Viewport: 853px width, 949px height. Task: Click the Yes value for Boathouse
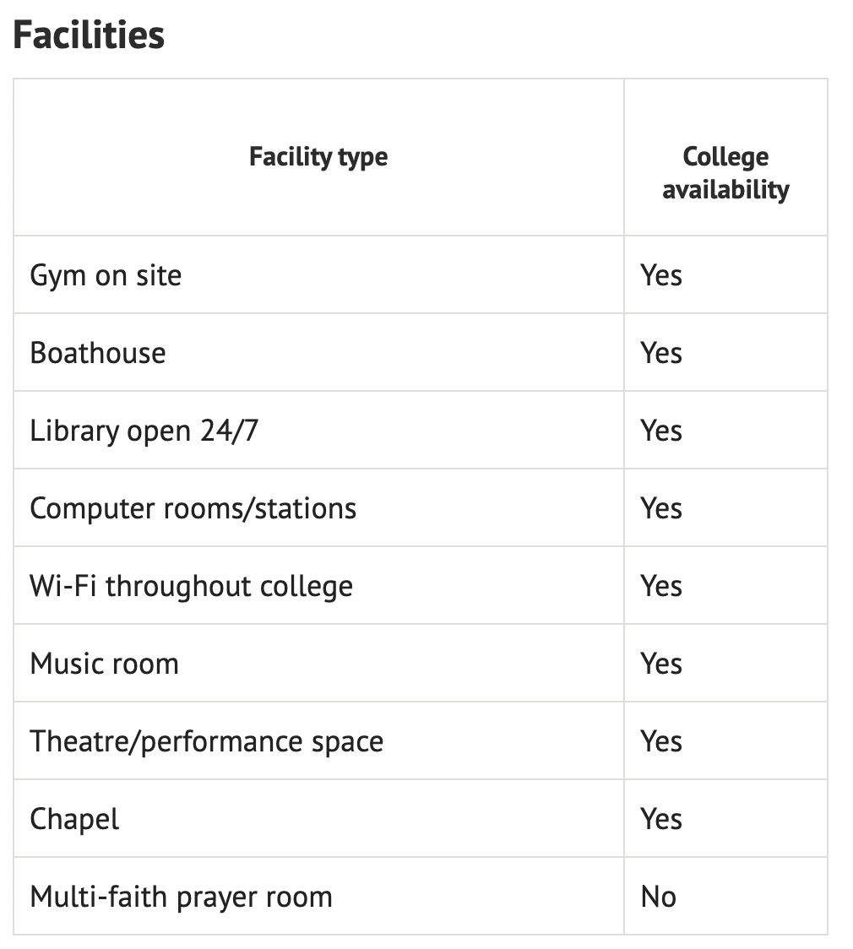point(661,353)
